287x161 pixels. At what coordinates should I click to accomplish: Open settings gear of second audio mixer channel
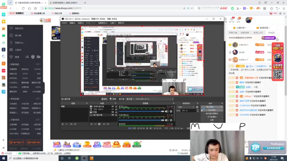pos(171,120)
